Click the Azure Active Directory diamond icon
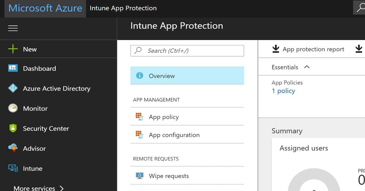Viewport: 365px width, 191px height. click(13, 88)
